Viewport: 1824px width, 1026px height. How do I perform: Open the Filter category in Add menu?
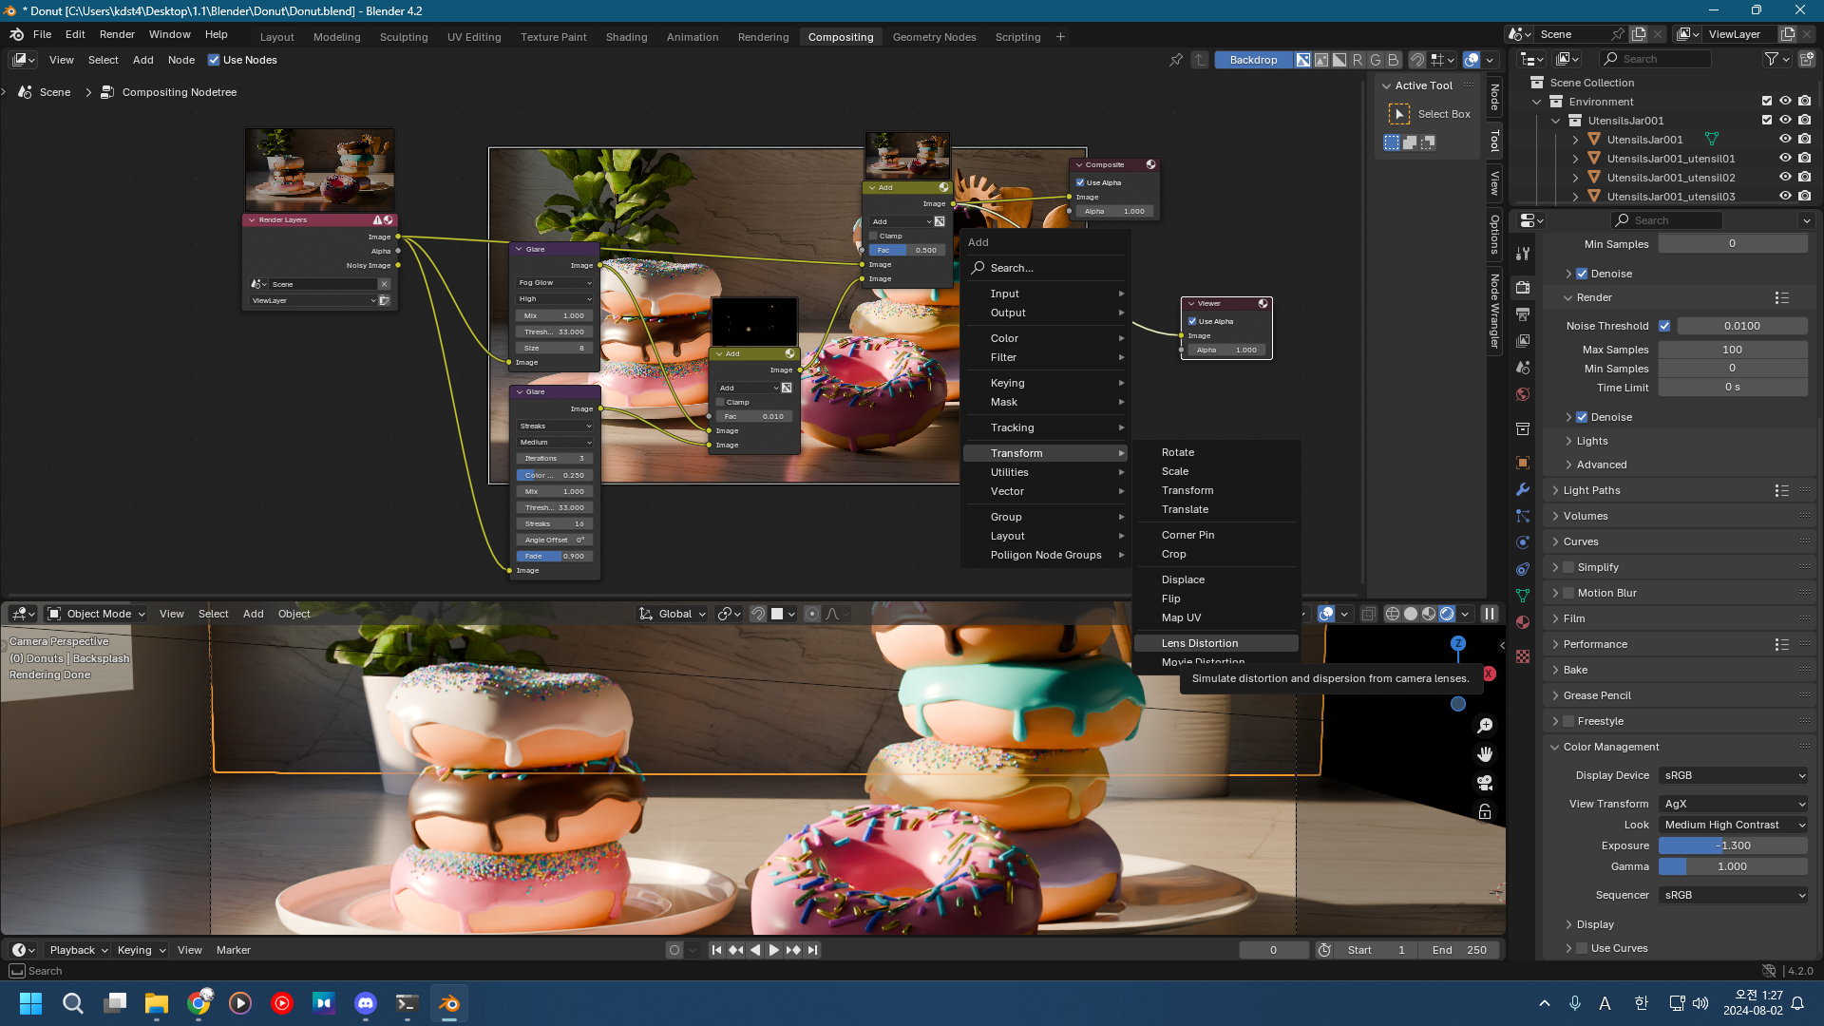coord(1046,357)
